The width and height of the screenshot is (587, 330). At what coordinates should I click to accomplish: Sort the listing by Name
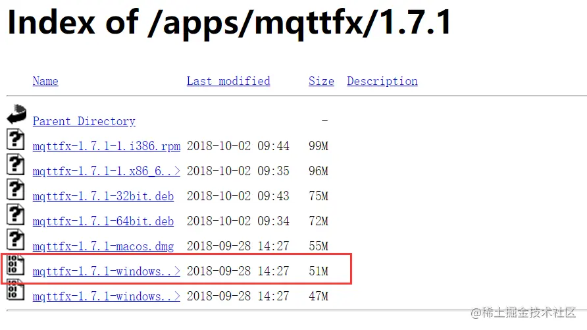click(x=45, y=81)
